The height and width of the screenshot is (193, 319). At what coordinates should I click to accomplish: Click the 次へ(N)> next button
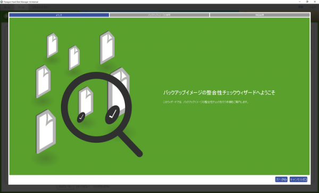coord(281,179)
